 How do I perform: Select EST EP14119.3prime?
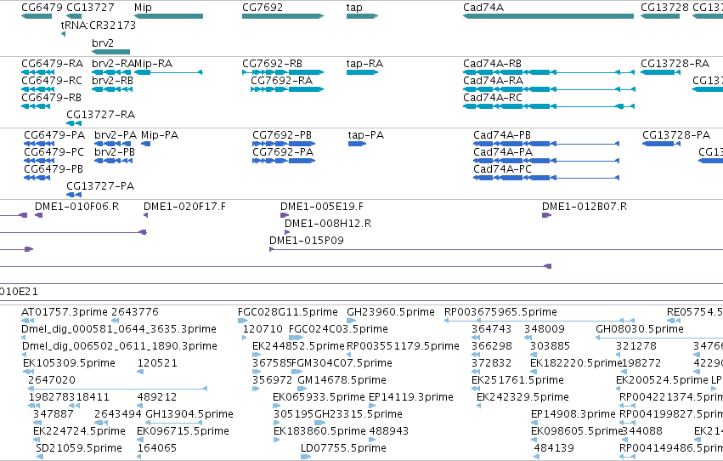coord(372,406)
